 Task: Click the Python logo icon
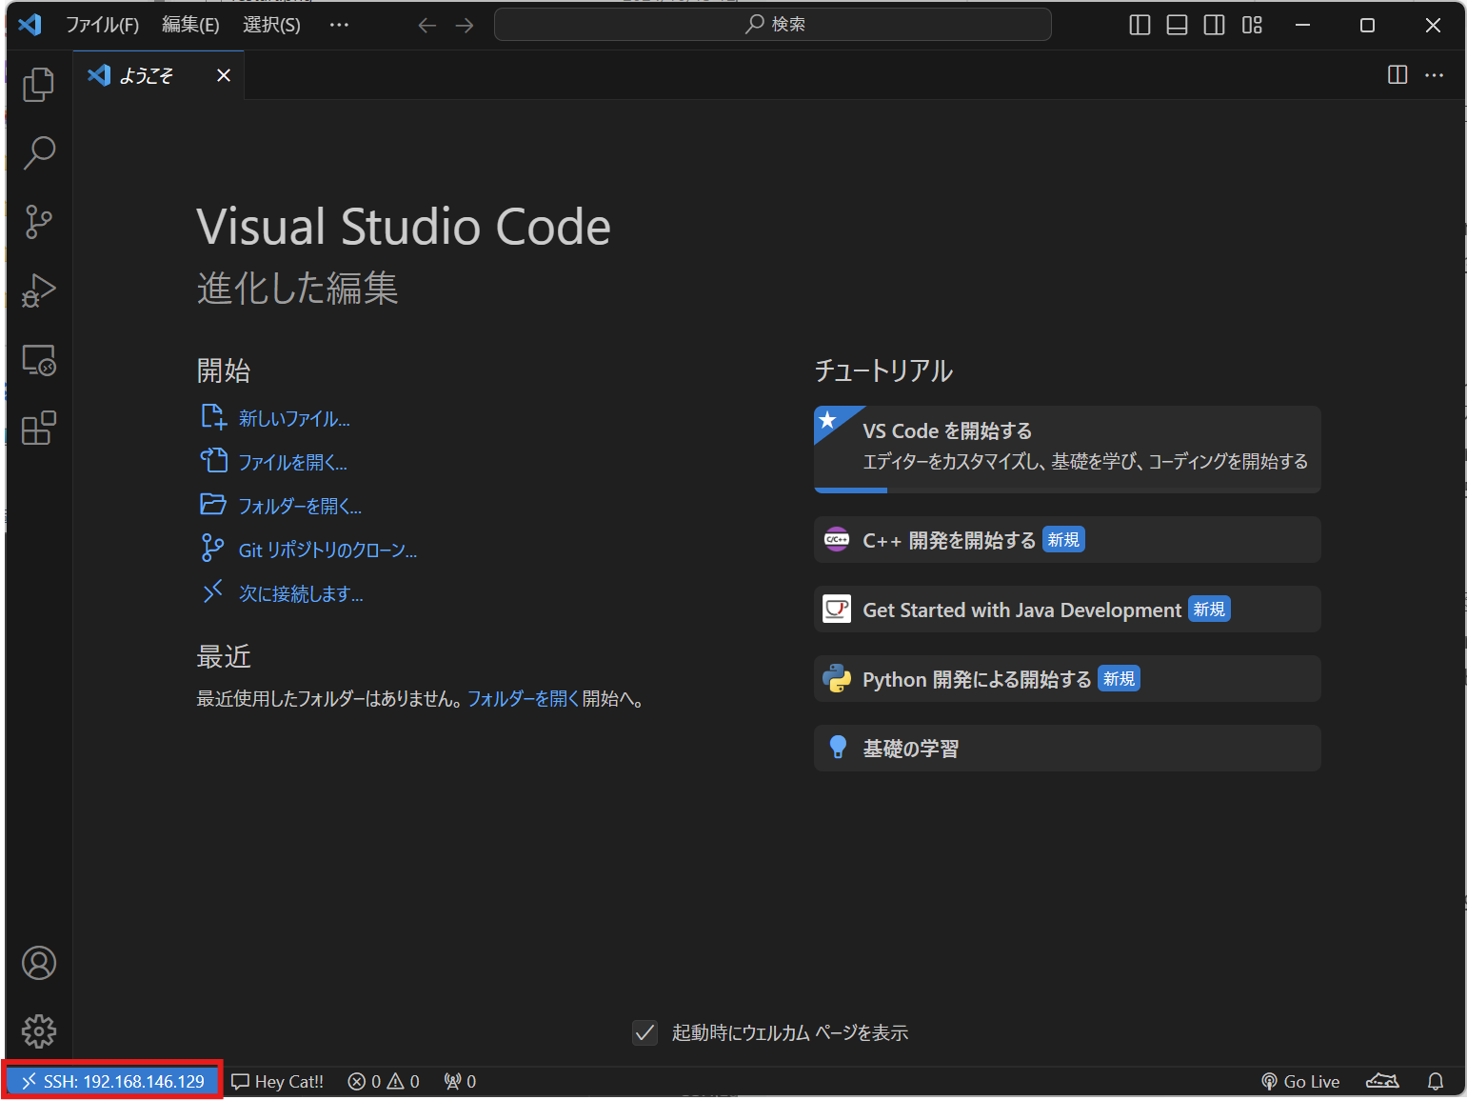click(x=837, y=679)
